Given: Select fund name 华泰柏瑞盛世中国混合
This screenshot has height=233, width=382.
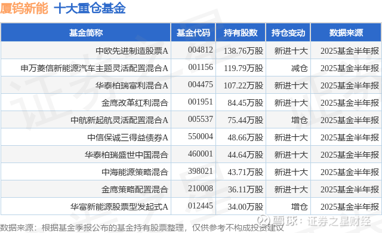Looking at the screenshot, I should [x=127, y=155].
